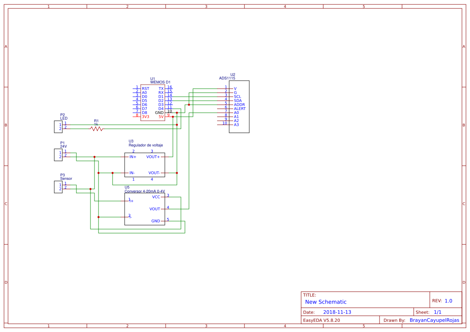This screenshot has height=332, width=470.
Task: Click the GND pin on WEMOS D1
Action: click(x=159, y=113)
